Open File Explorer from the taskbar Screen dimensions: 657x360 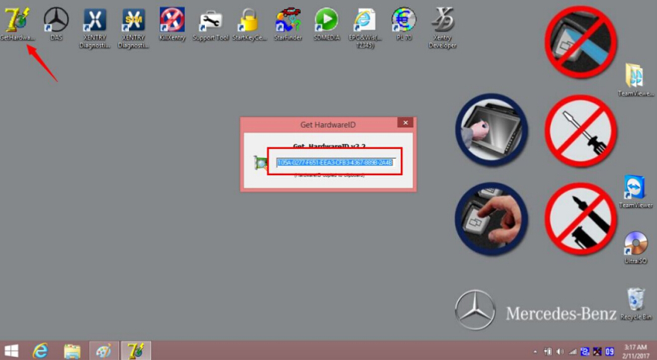pyautogui.click(x=72, y=350)
